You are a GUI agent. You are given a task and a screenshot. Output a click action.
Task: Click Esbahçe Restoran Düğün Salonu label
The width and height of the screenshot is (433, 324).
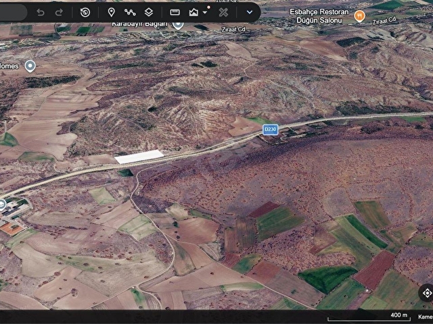click(x=319, y=16)
